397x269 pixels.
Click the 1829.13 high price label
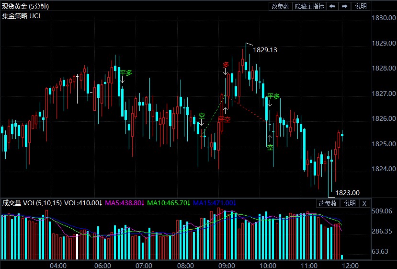click(265, 50)
